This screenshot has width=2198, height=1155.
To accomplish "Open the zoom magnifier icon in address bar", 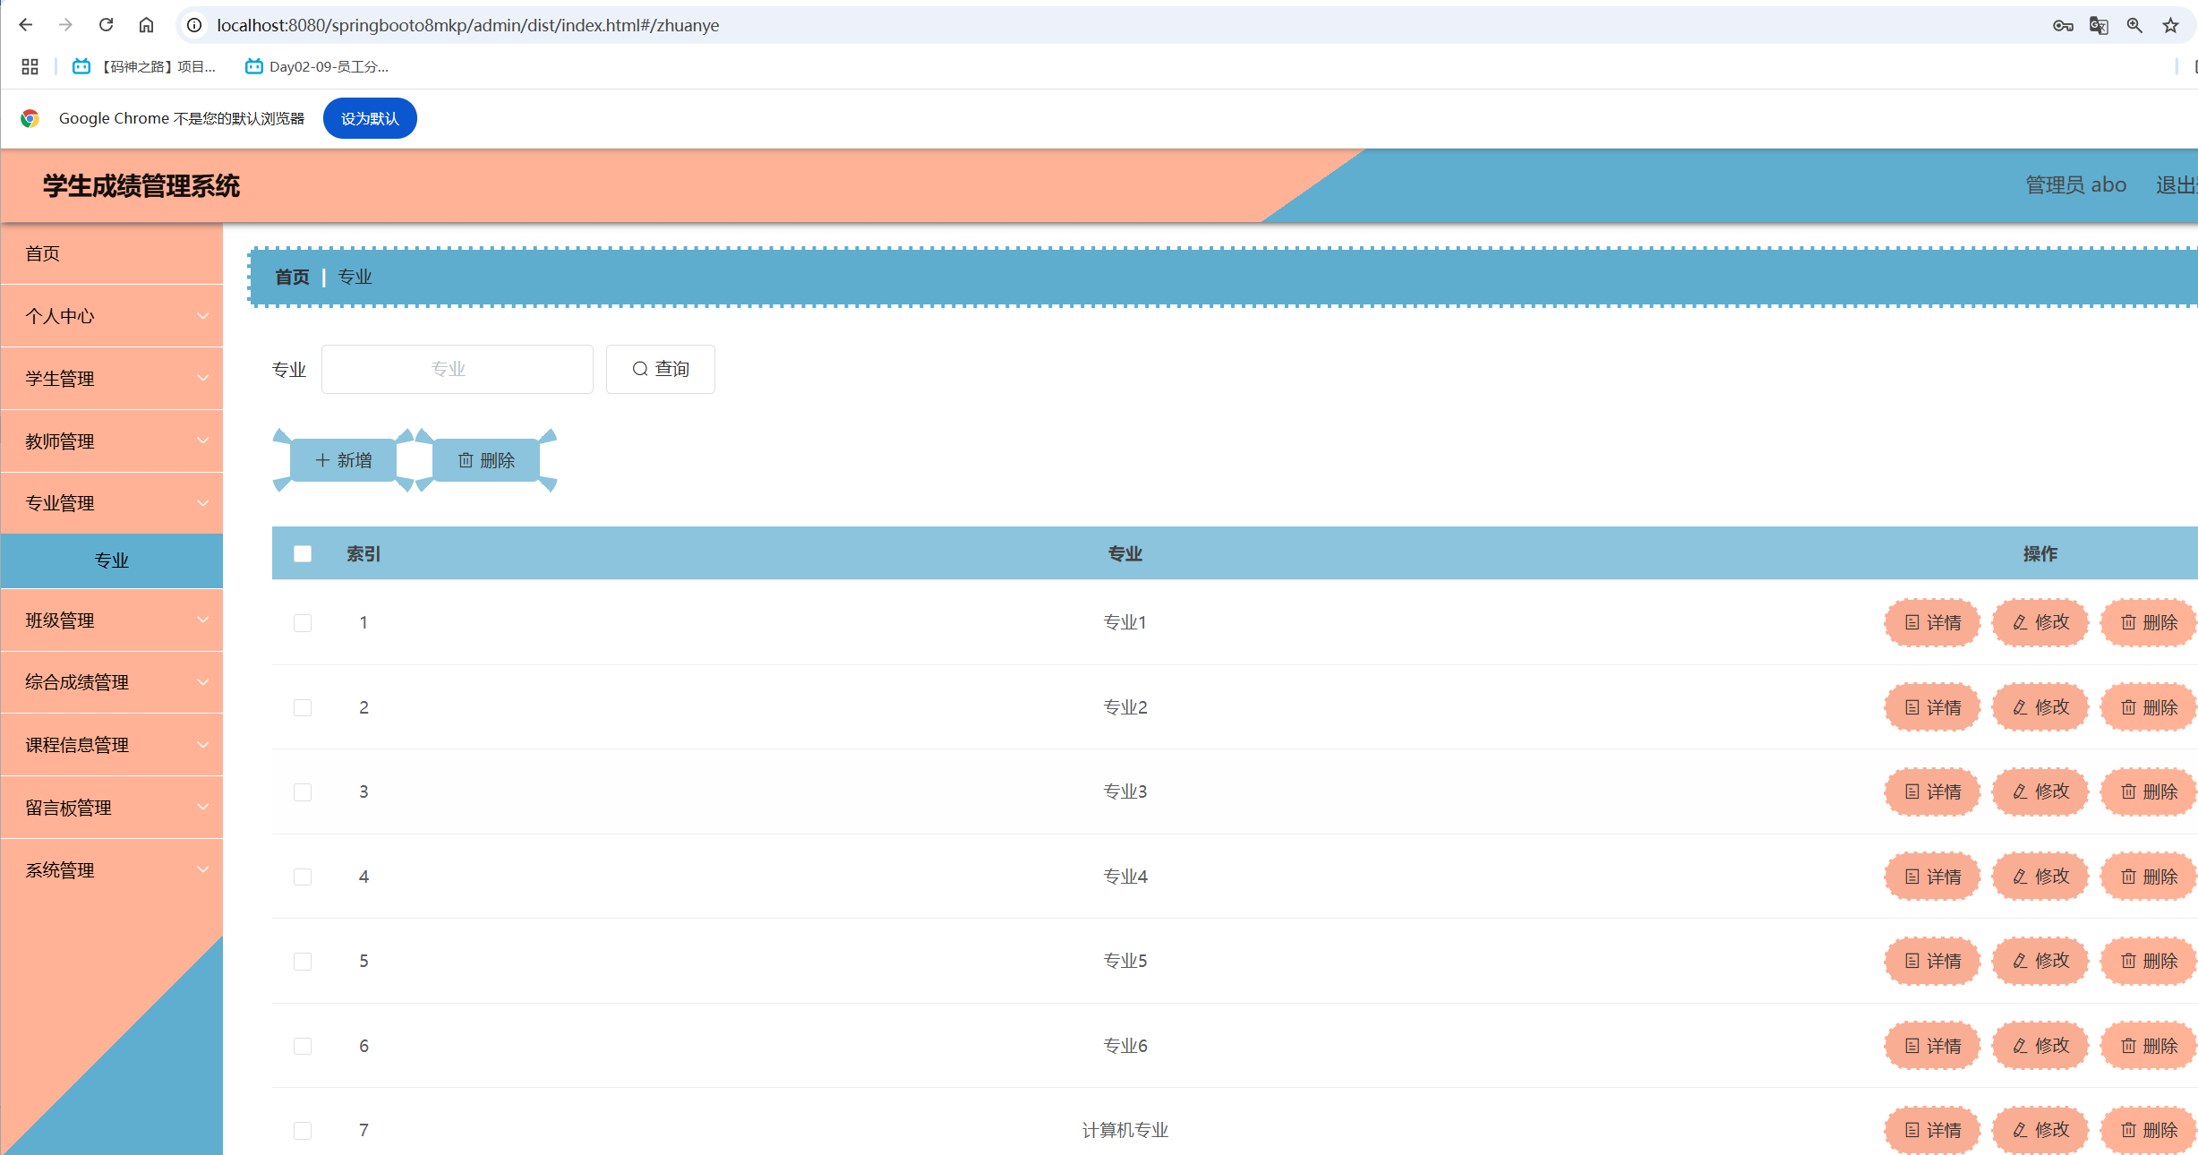I will pyautogui.click(x=2134, y=25).
